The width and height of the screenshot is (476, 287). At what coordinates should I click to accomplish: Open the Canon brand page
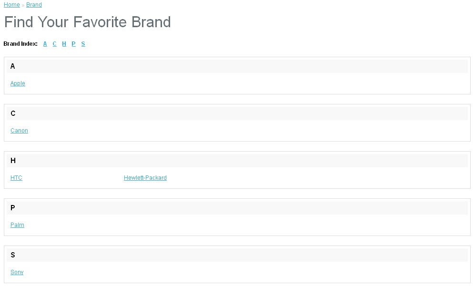(19, 131)
